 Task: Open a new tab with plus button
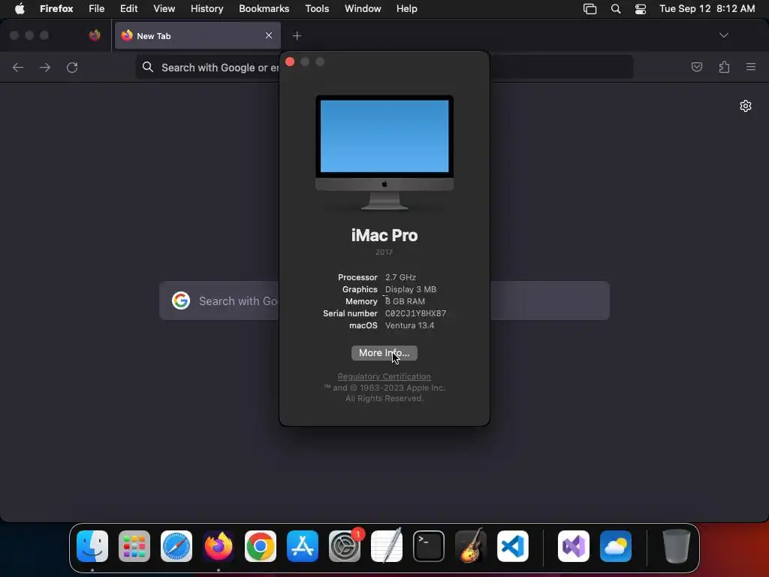[x=297, y=36]
